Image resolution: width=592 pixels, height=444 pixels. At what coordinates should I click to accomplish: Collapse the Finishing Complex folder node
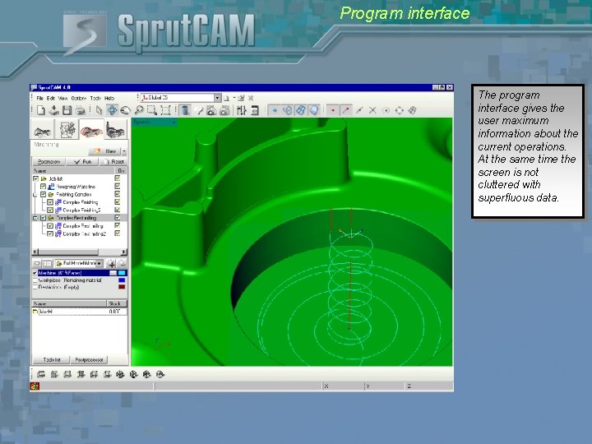click(x=35, y=195)
